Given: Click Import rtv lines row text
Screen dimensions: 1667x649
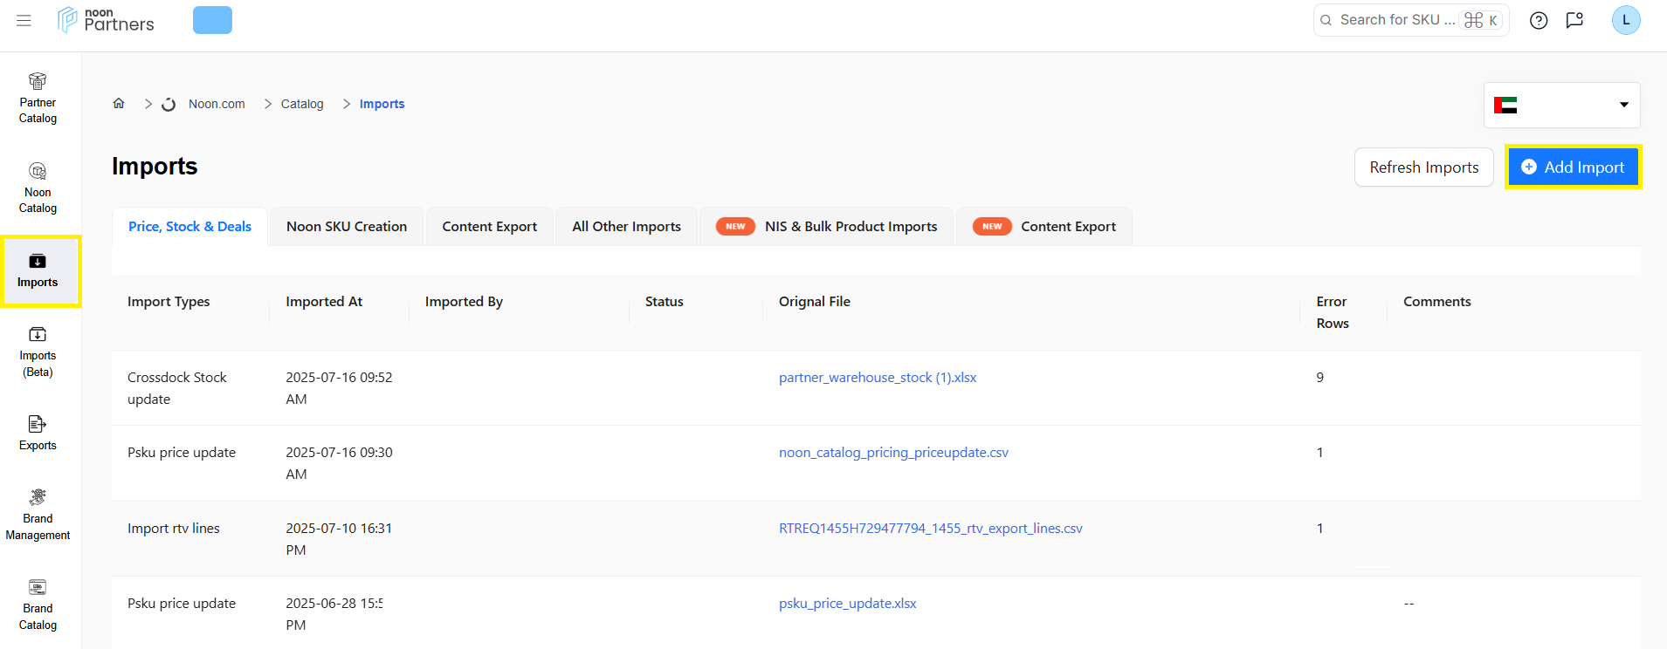Looking at the screenshot, I should point(174,528).
